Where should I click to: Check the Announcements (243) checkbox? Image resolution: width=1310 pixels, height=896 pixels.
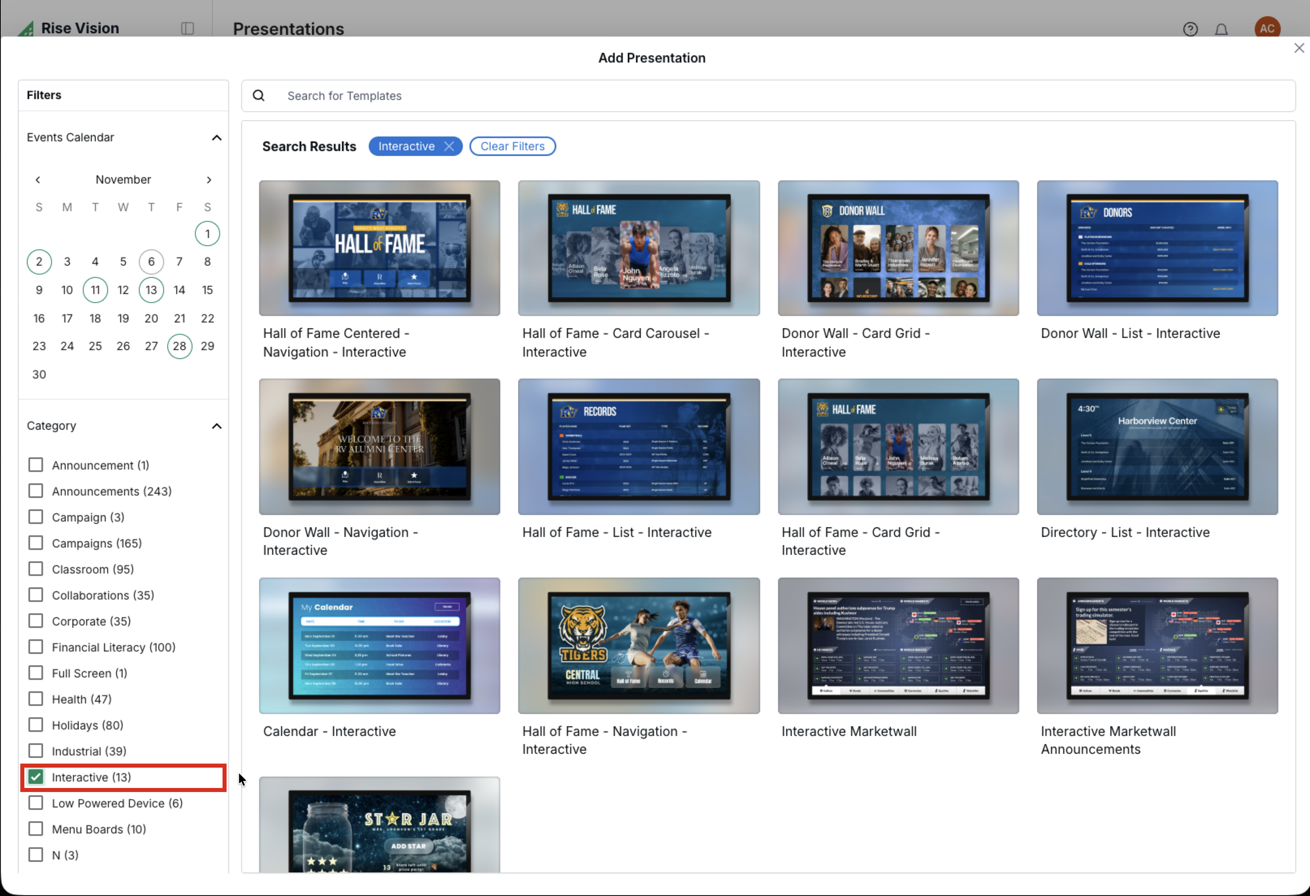click(35, 491)
